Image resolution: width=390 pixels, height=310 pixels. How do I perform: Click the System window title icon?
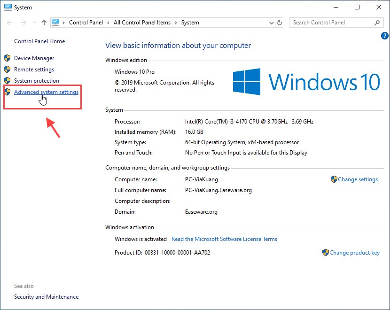pyautogui.click(x=8, y=7)
